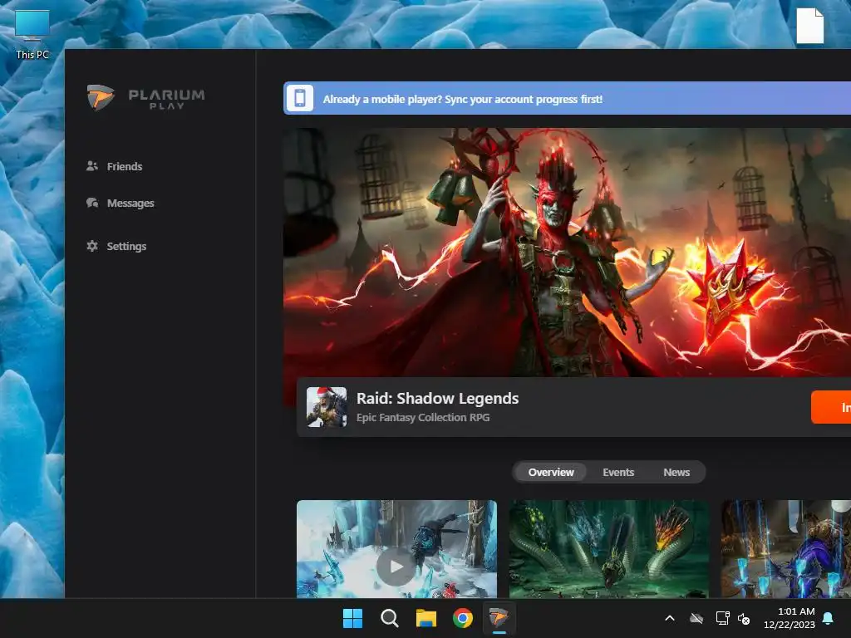Expand the hidden system tray icons
Image resolution: width=851 pixels, height=638 pixels.
pyautogui.click(x=670, y=618)
